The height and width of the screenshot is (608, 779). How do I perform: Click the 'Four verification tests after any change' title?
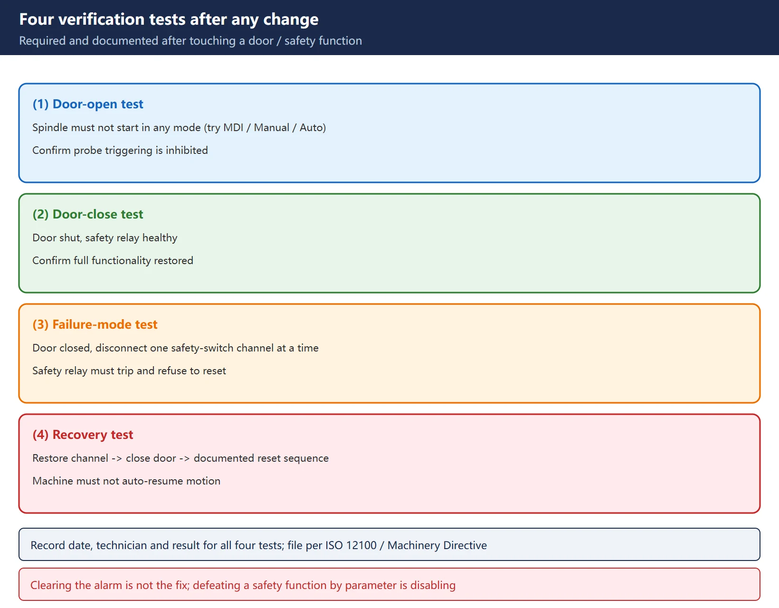[169, 19]
